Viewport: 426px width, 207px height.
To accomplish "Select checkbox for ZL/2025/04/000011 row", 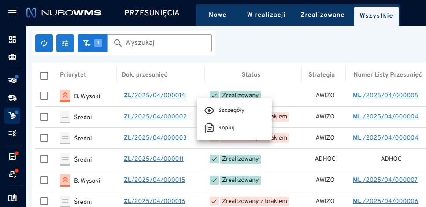I will coord(44,159).
